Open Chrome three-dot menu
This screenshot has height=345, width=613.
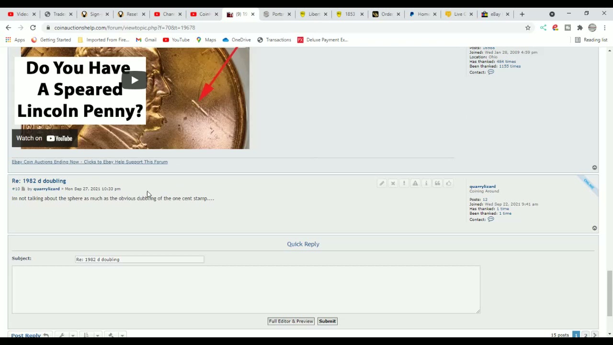605,28
